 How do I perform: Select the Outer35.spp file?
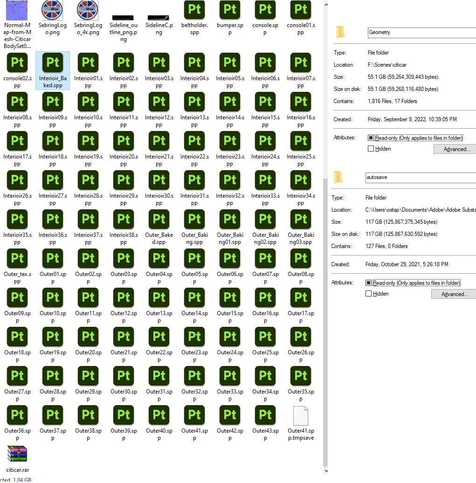point(301,384)
